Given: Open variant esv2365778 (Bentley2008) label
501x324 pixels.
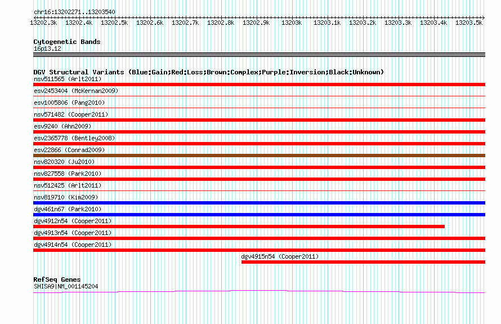Looking at the screenshot, I should pos(74,138).
